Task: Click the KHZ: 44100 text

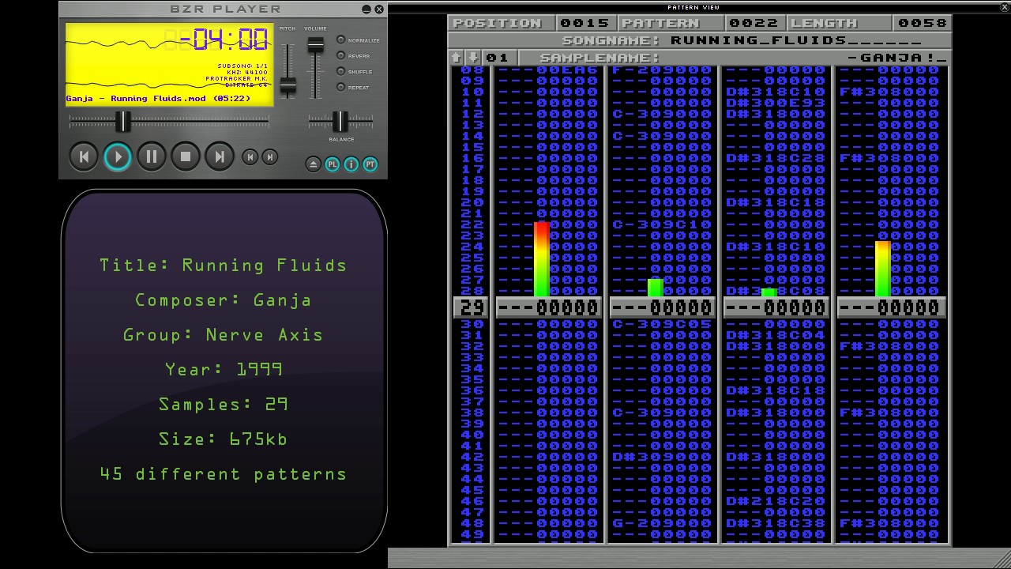Action: [246, 73]
